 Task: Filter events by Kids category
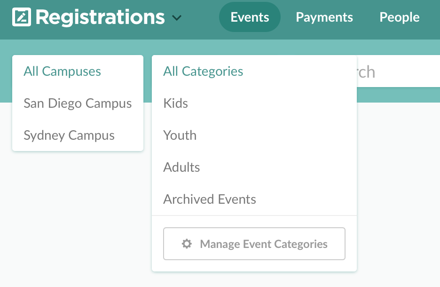click(x=176, y=104)
